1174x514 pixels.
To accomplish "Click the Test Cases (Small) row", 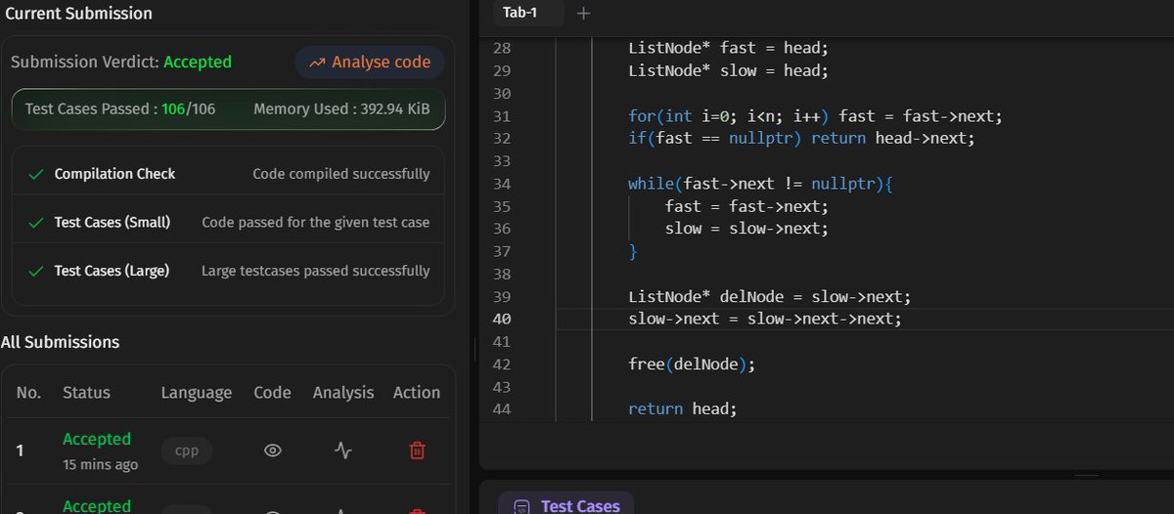I will [x=228, y=222].
